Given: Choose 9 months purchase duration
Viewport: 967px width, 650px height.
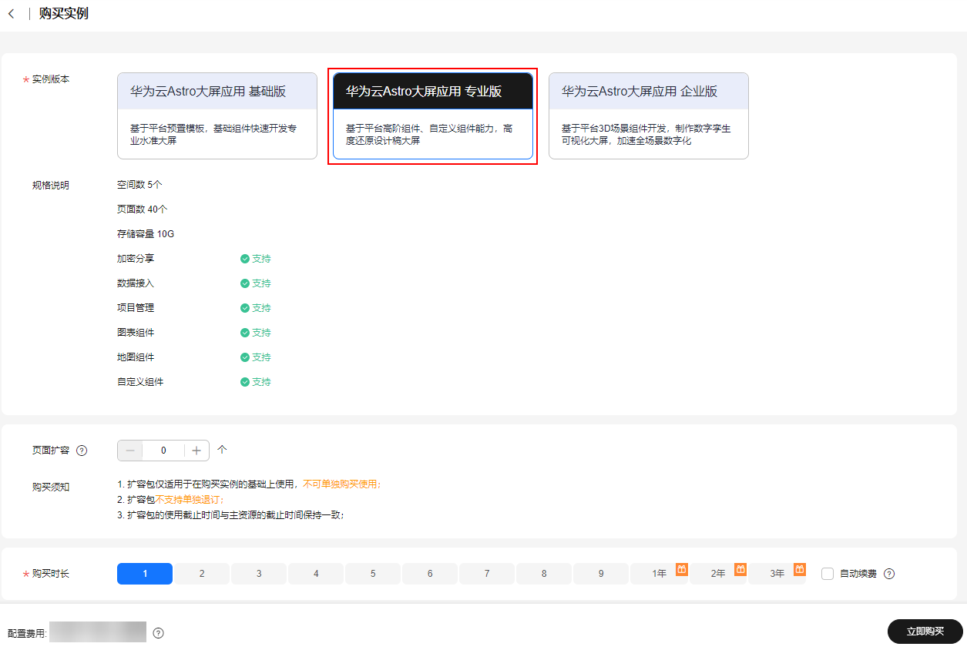Looking at the screenshot, I should click(x=601, y=574).
